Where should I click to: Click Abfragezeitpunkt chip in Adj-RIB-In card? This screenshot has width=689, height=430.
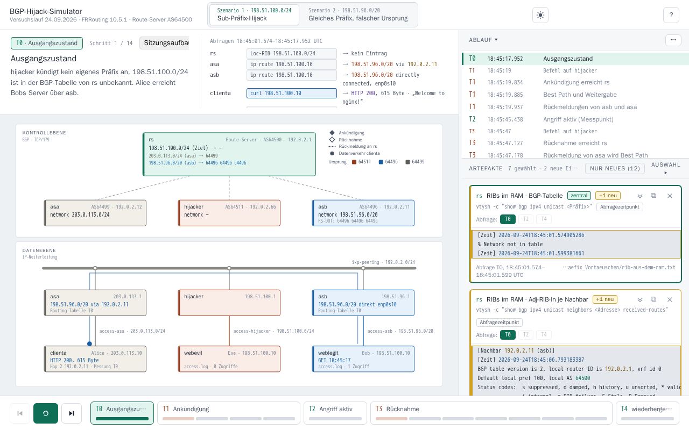500,322
